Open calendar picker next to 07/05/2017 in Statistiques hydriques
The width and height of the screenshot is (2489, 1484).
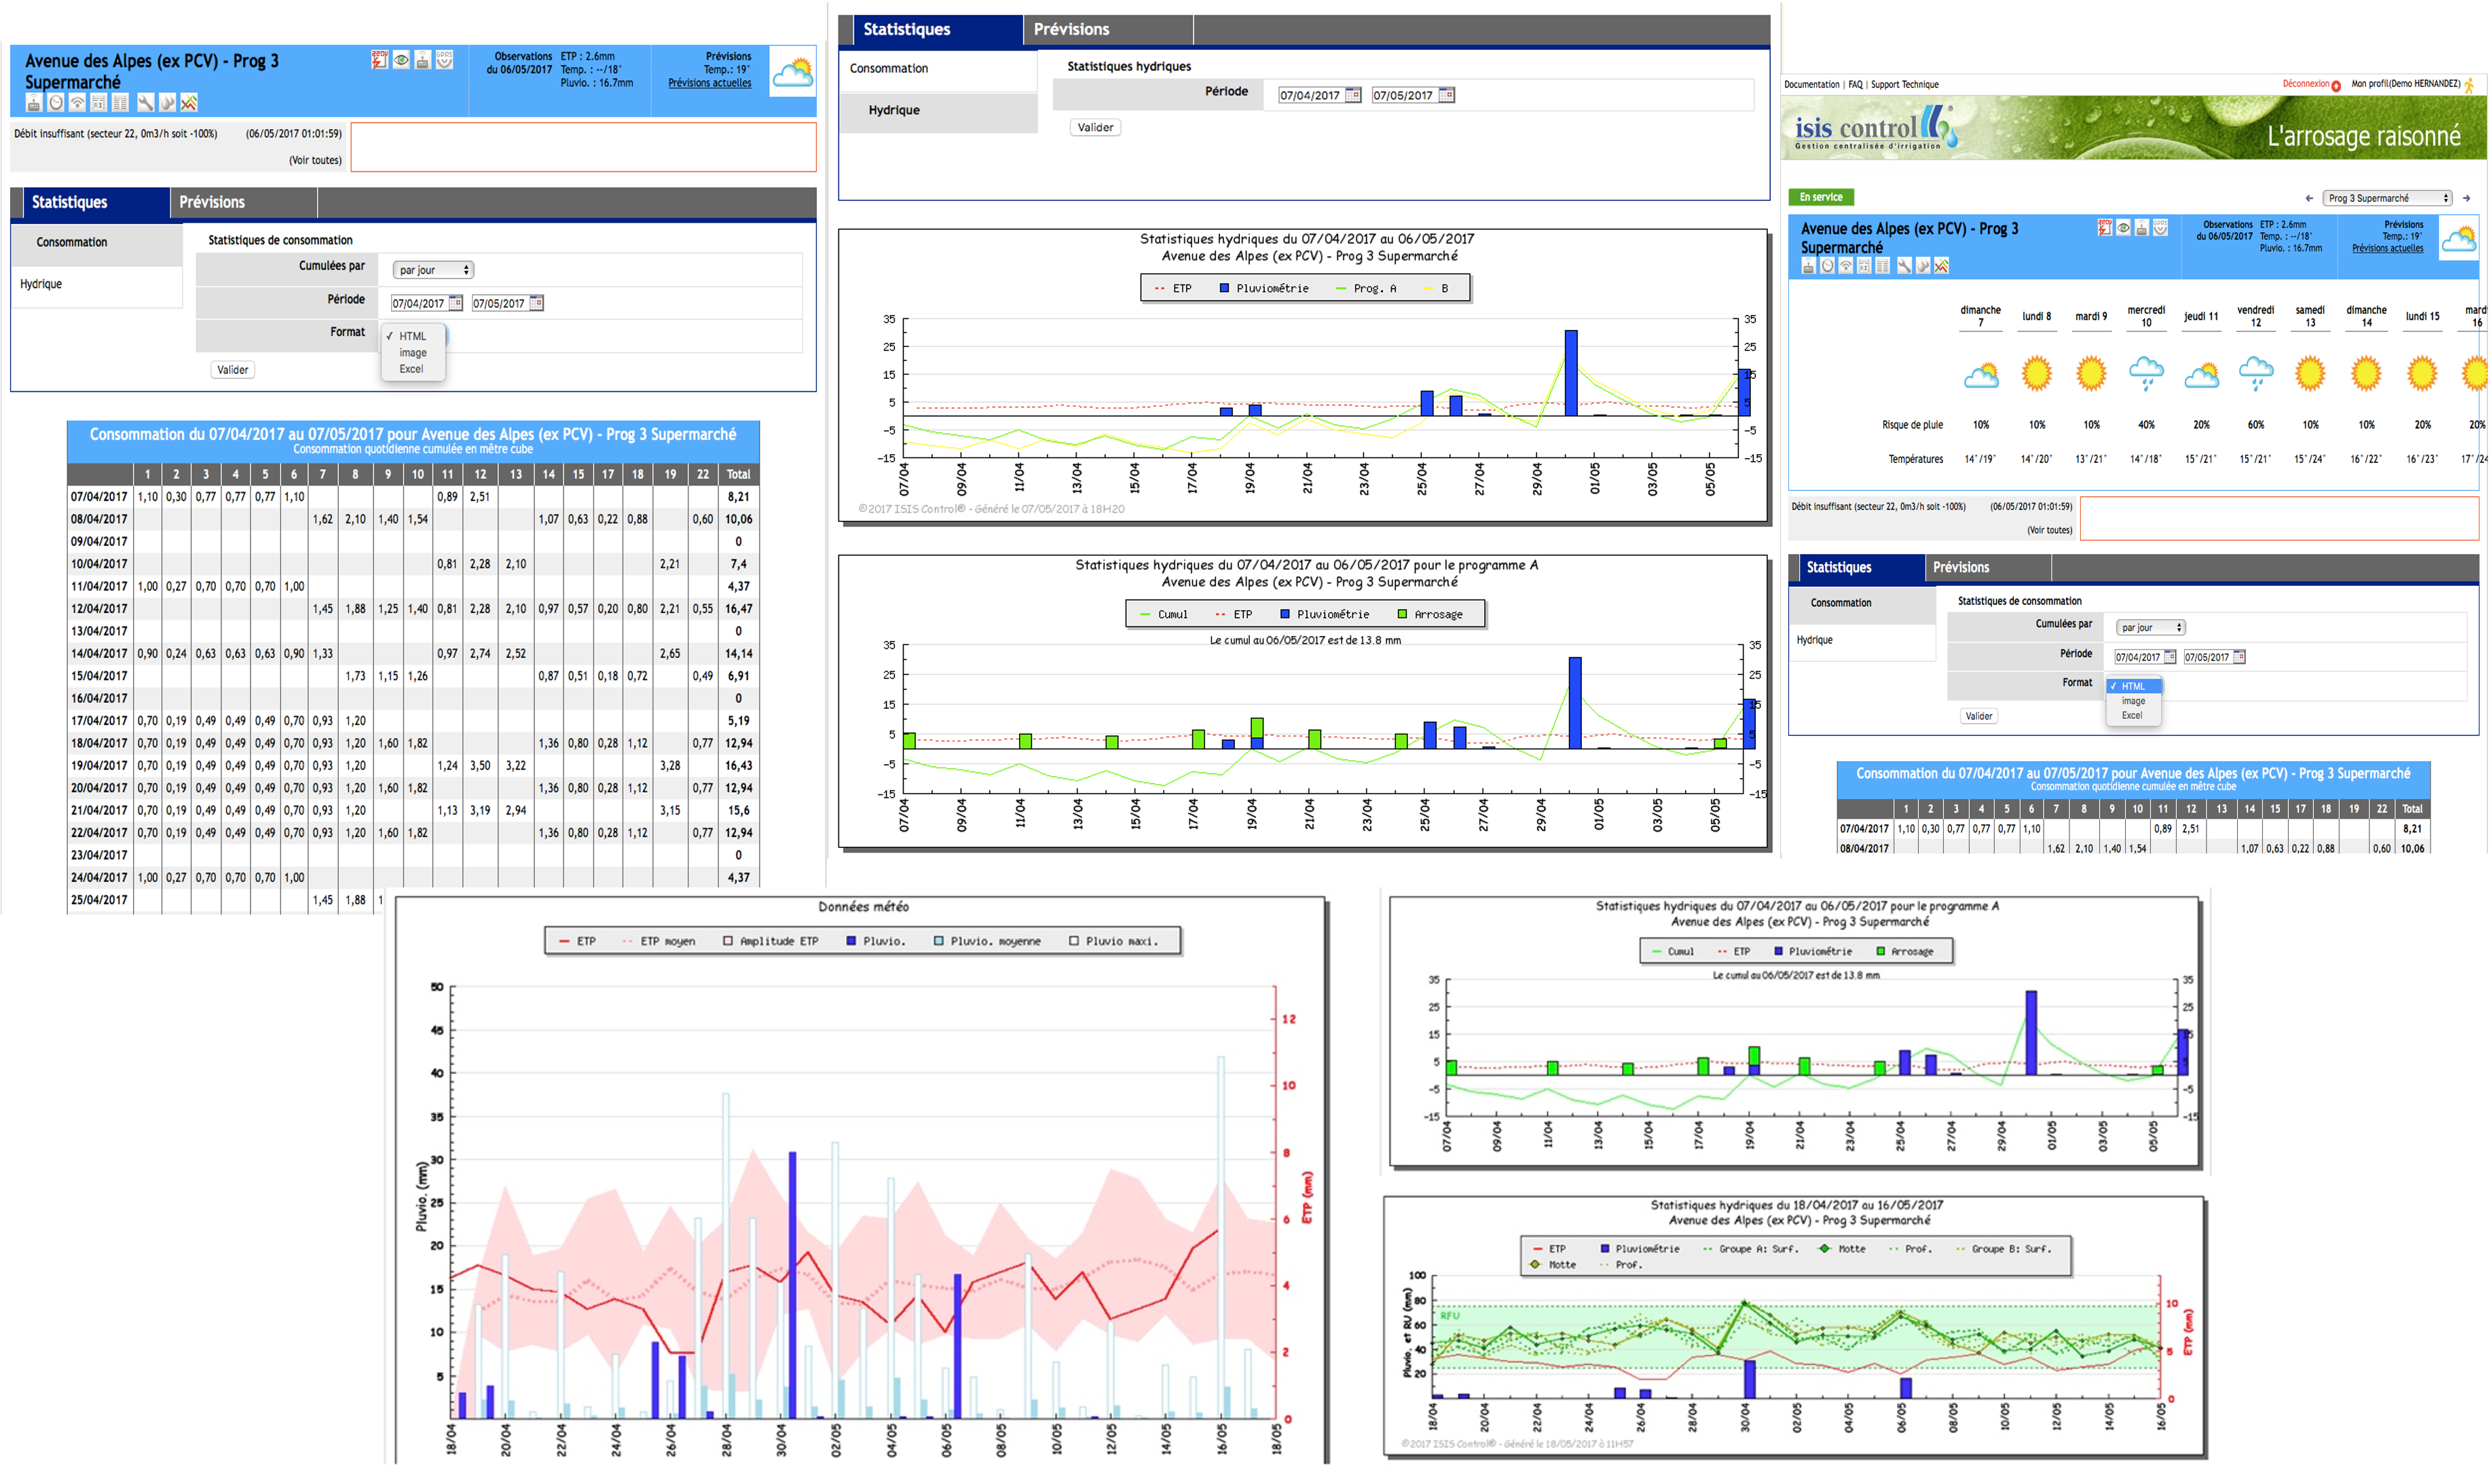(x=1446, y=95)
